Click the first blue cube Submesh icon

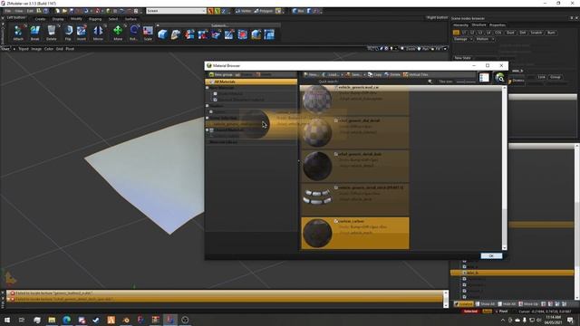[162, 34]
